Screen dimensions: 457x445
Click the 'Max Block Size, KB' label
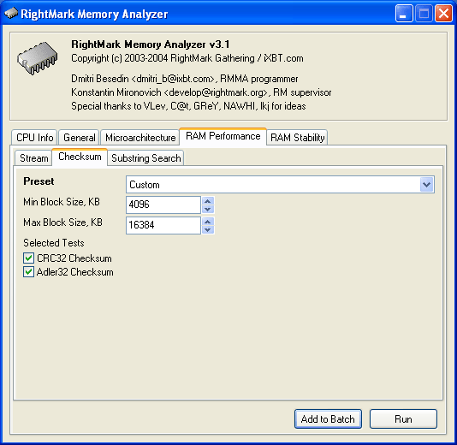[62, 222]
